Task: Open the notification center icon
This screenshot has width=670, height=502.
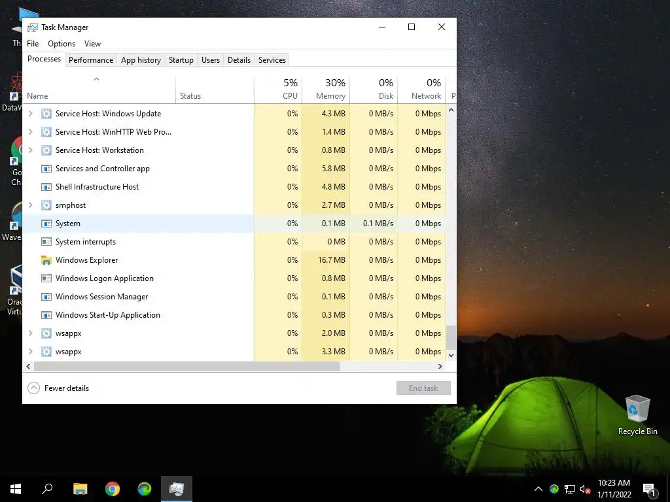Action: 649,490
